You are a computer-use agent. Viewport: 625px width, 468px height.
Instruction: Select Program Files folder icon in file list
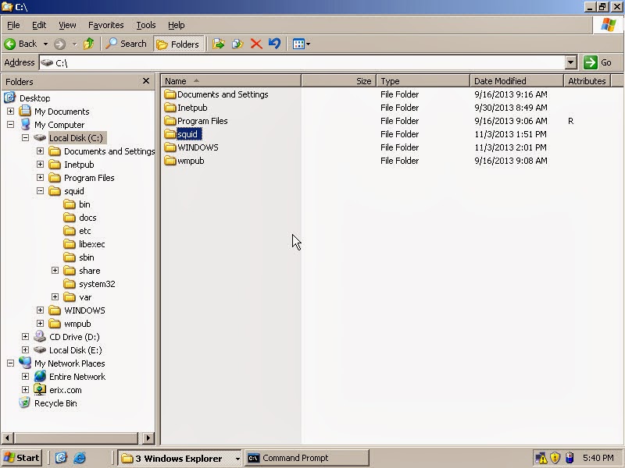click(x=170, y=121)
